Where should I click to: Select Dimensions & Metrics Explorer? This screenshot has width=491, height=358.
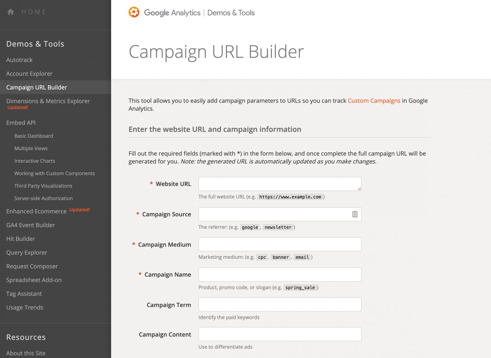click(x=48, y=101)
